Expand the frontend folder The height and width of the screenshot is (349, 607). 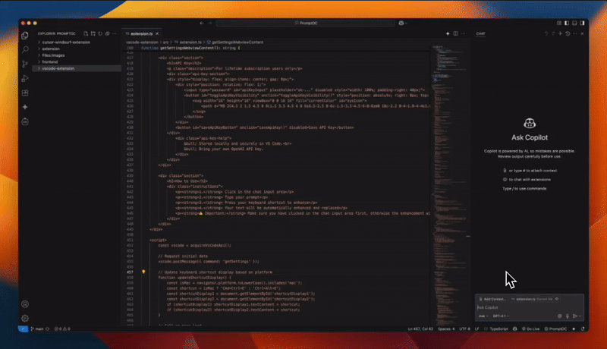(x=77, y=62)
